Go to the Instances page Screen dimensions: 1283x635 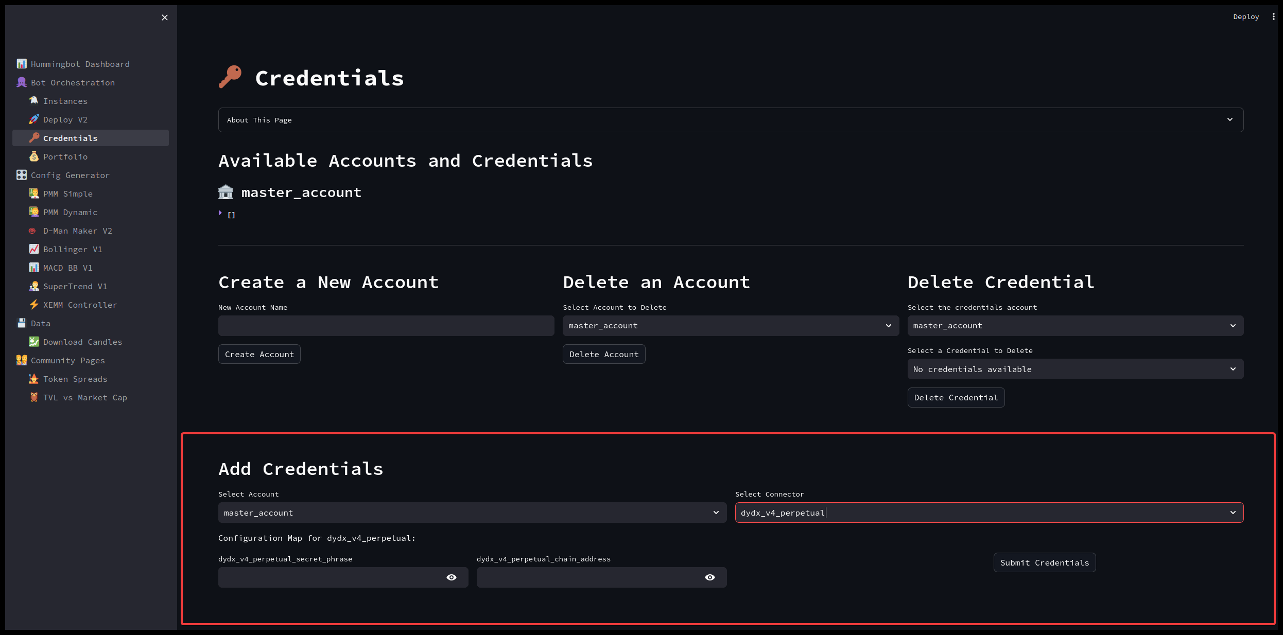[x=65, y=101]
